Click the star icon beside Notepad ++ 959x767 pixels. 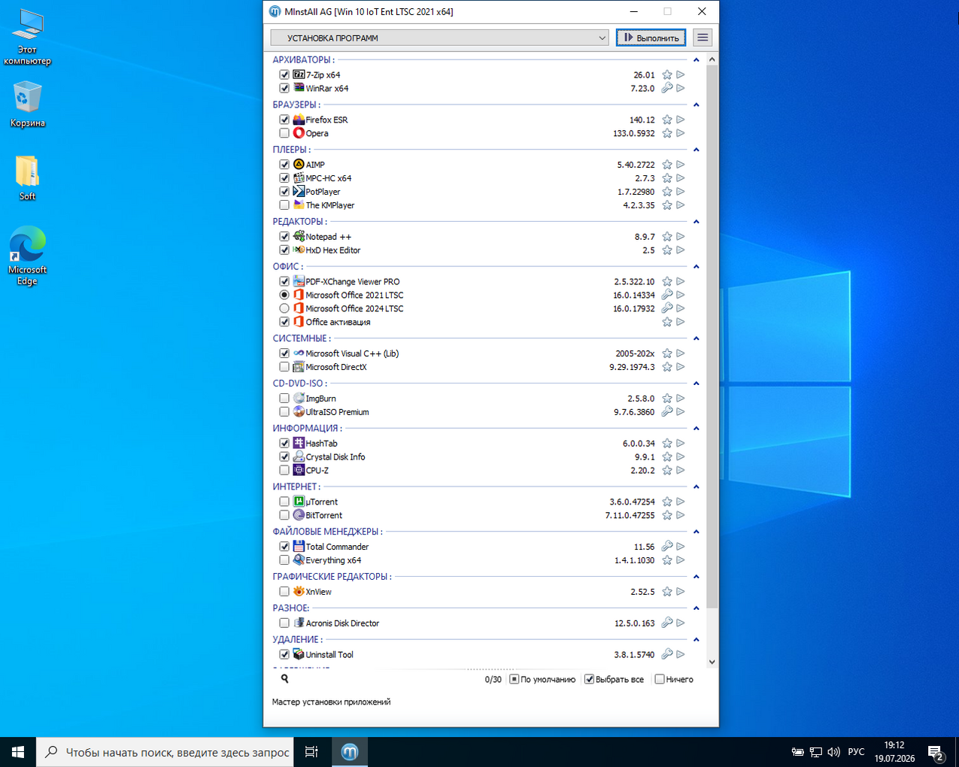point(667,236)
